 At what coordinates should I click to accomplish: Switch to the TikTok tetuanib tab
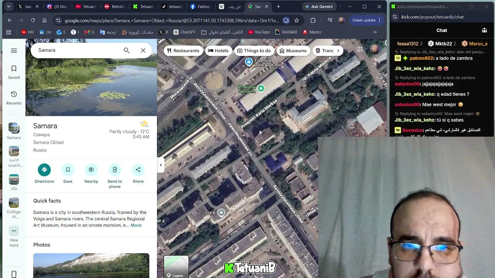(x=173, y=7)
